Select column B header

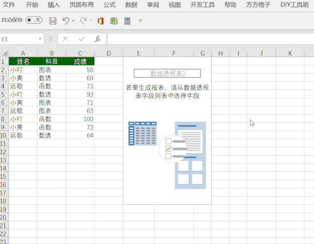coord(52,53)
